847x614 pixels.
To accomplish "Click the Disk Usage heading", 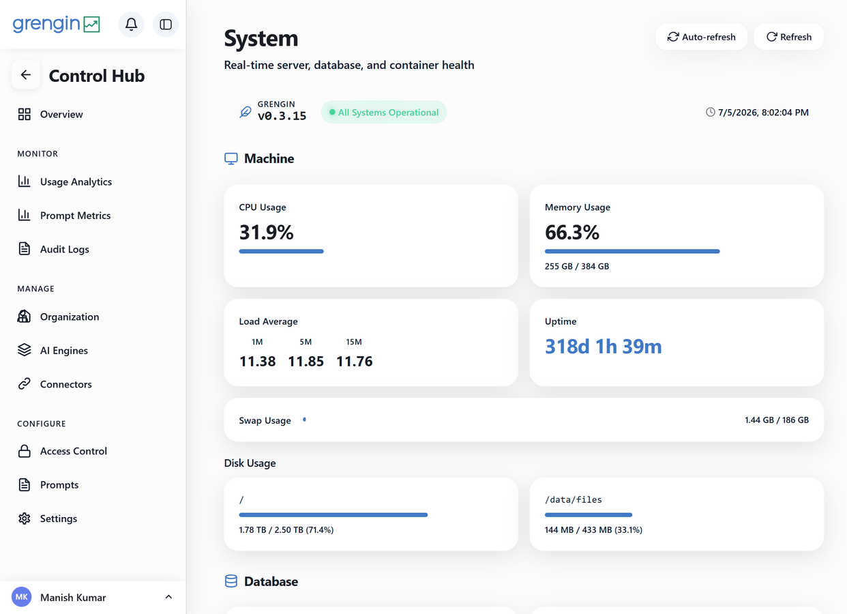I will tap(250, 463).
